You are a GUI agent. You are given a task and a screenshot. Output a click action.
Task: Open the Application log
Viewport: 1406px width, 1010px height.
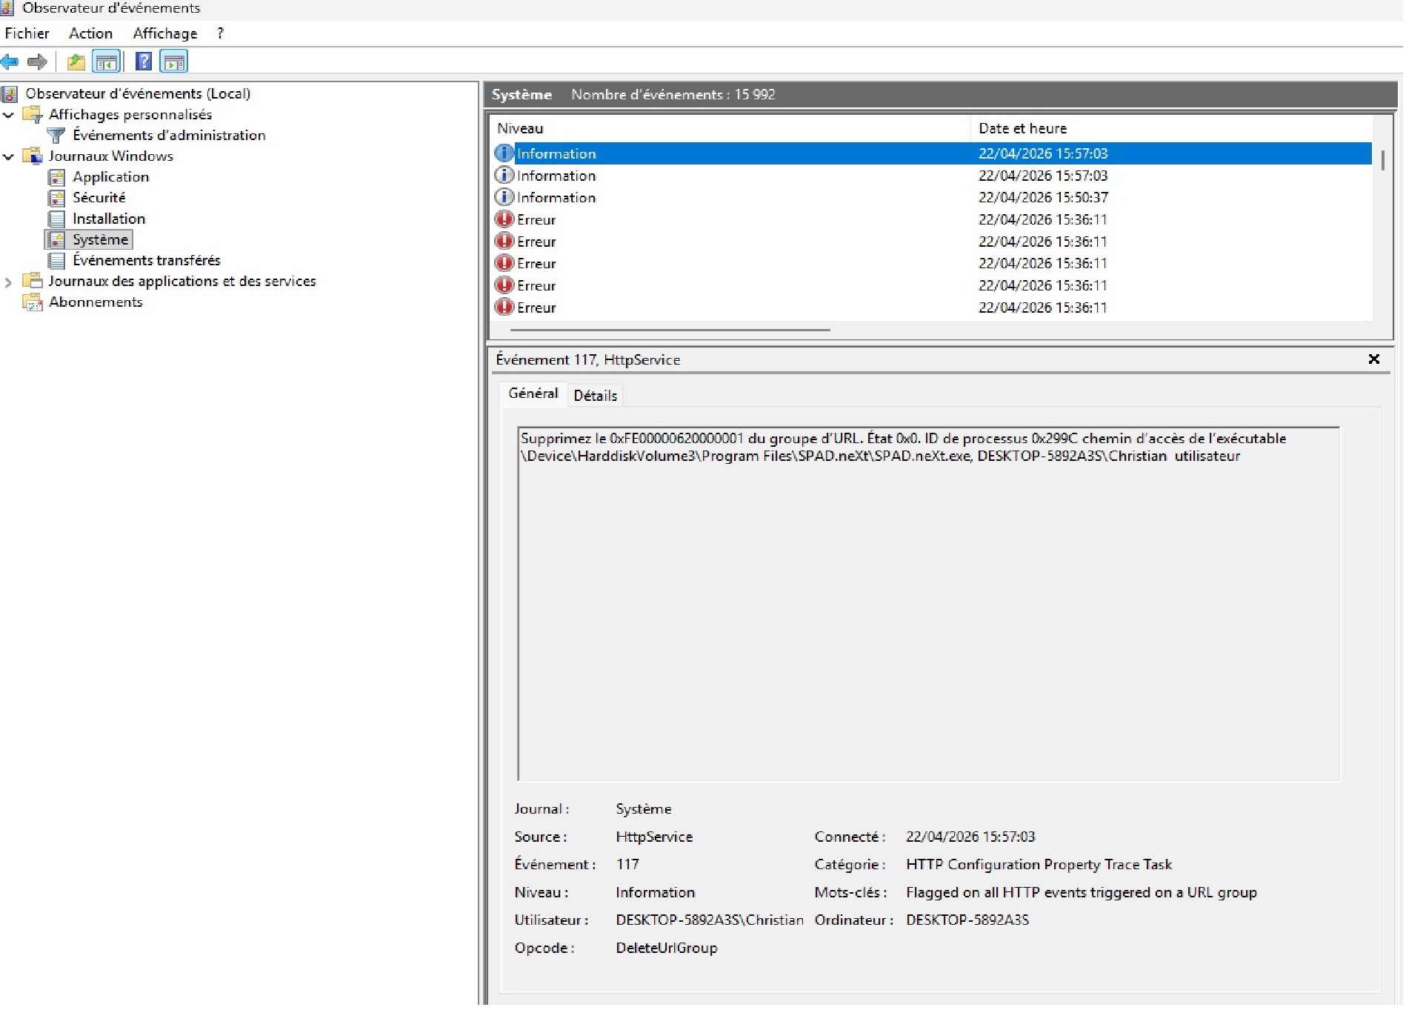[x=110, y=177]
